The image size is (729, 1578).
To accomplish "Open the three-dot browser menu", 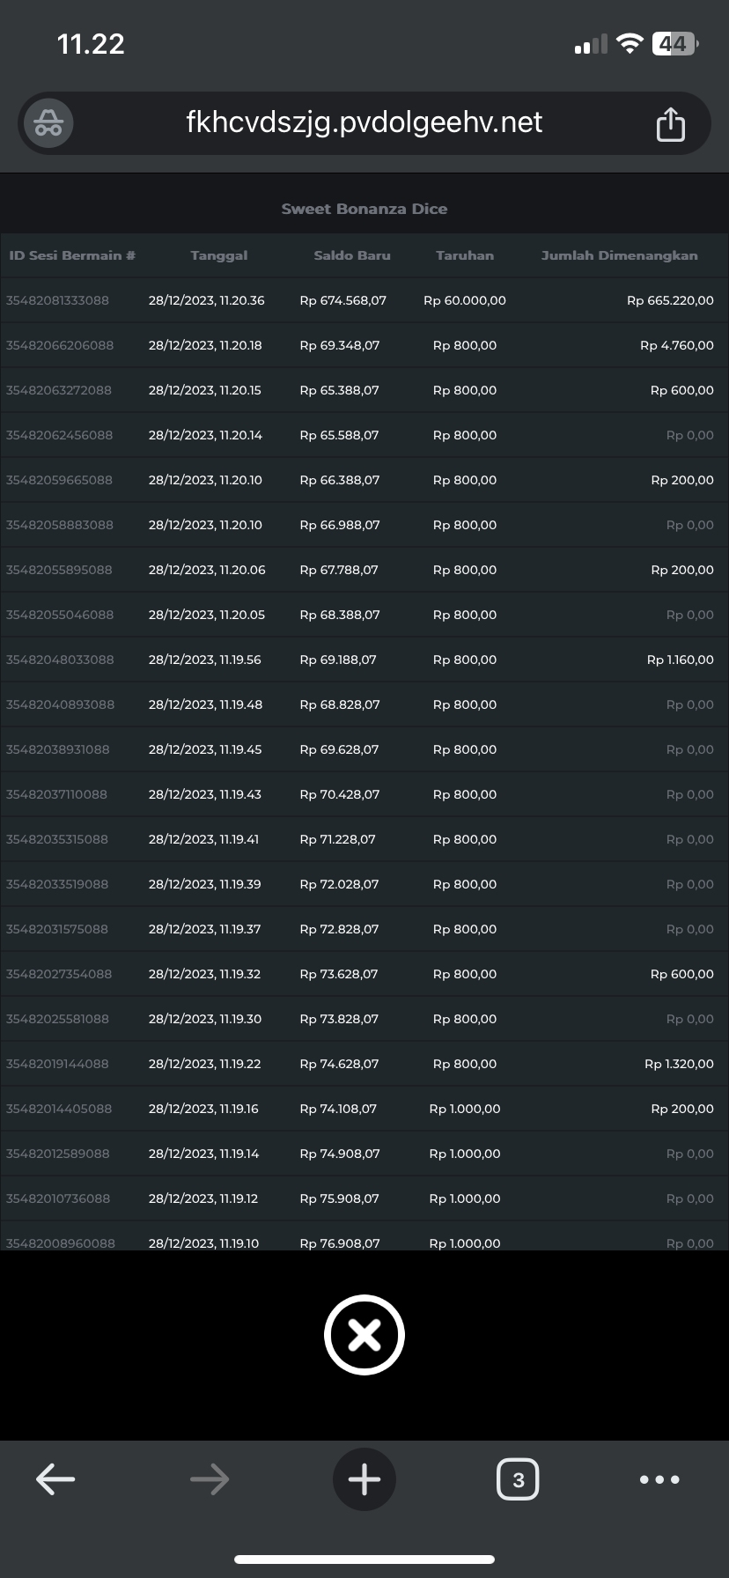I will point(659,1479).
